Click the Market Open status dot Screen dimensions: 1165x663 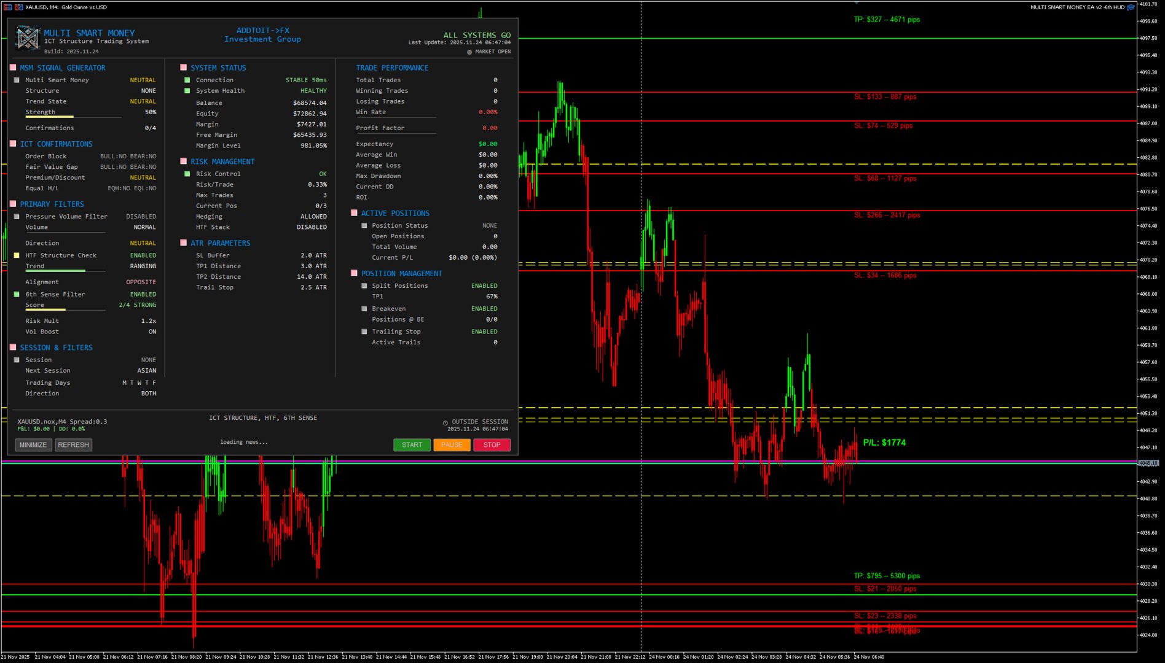[469, 52]
